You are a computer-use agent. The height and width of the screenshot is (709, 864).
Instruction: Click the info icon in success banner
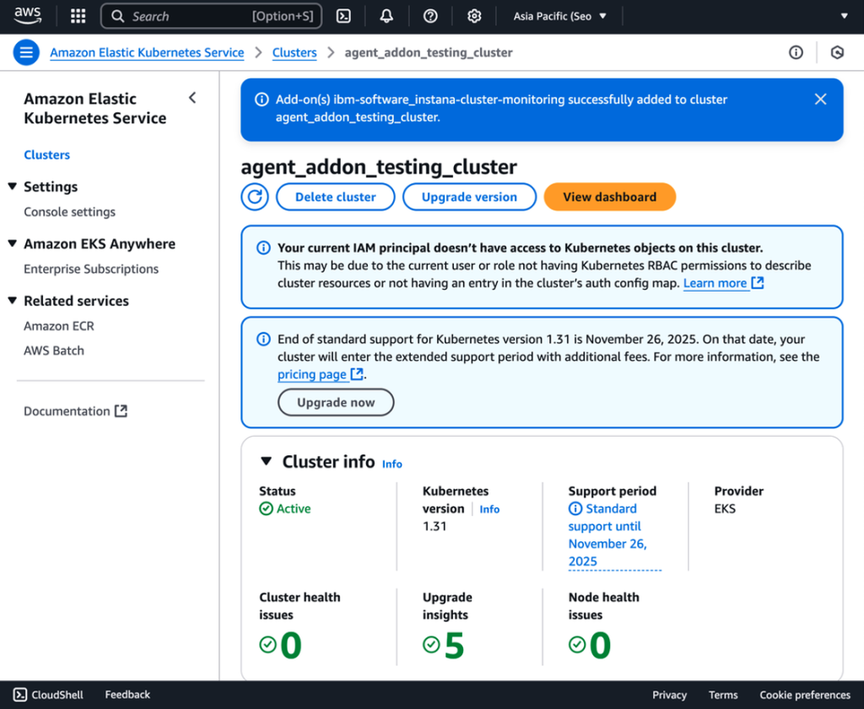262,99
